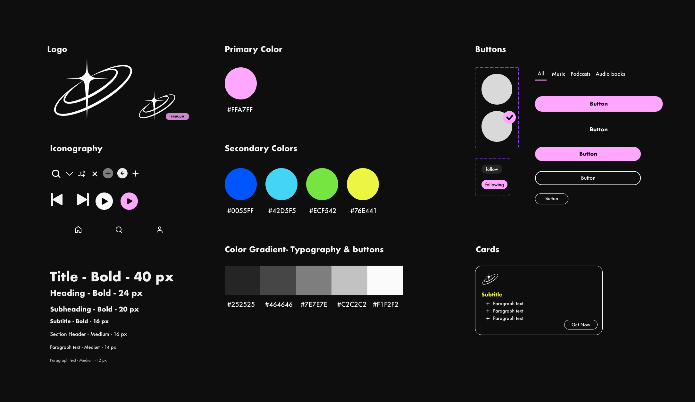Click the PREMIUM badge on logo
The image size is (695, 402).
coord(177,116)
